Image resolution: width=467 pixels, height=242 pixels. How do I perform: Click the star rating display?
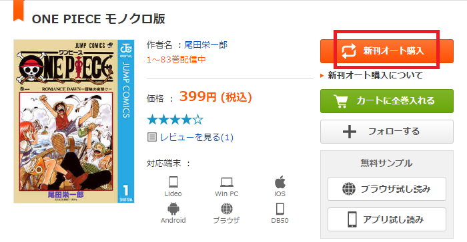(175, 120)
